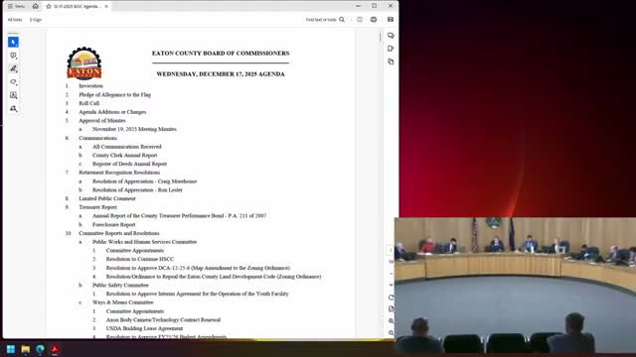
Task: Click 'Public Safety Committee' line
Action: [120, 286]
